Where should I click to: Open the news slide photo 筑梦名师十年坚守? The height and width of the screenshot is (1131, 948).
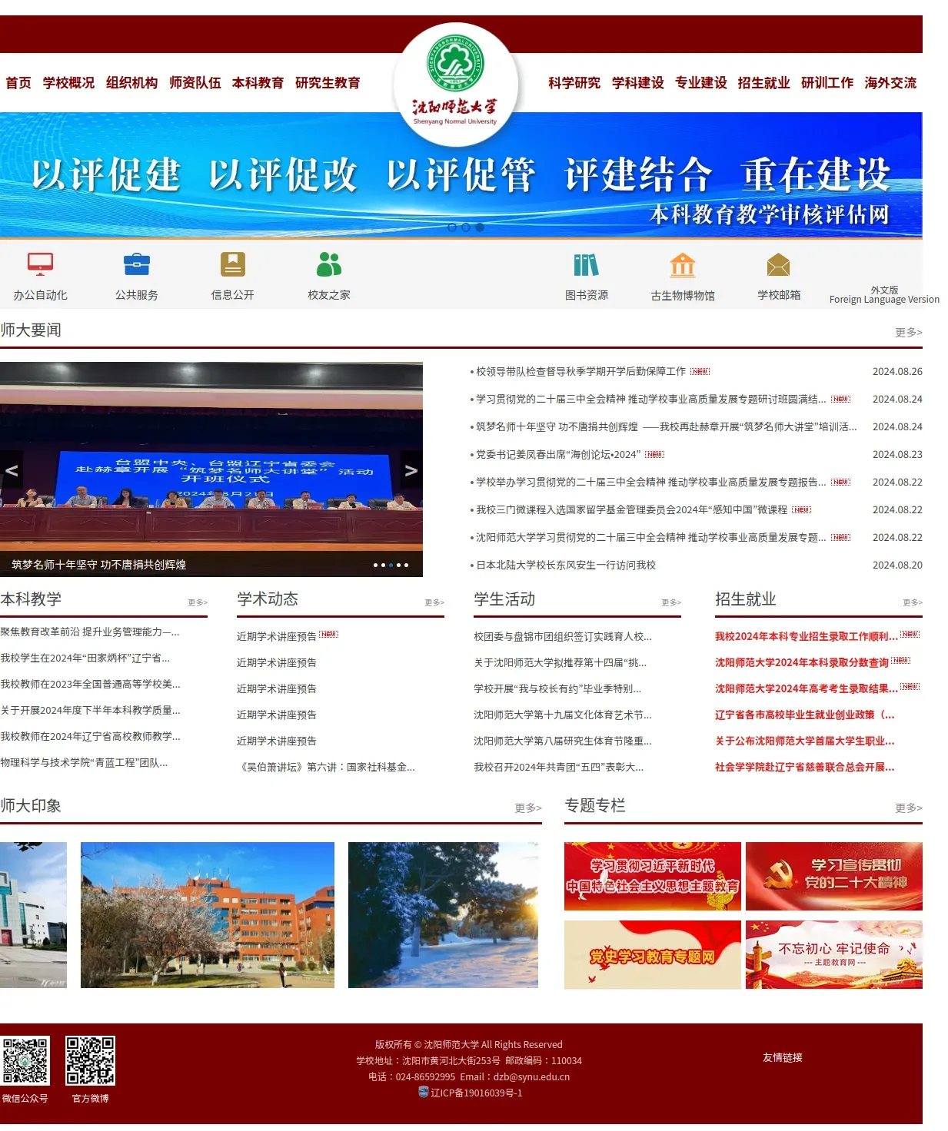(x=211, y=469)
